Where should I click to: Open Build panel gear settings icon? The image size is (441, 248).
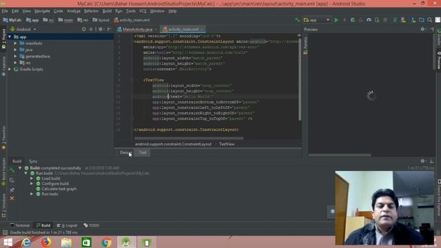pos(422,161)
